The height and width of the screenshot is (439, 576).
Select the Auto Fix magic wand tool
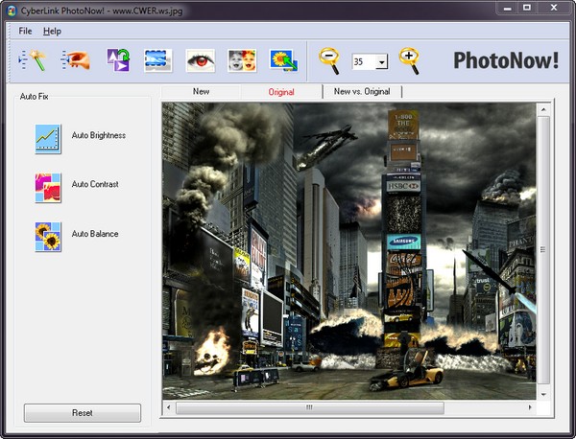tap(33, 60)
